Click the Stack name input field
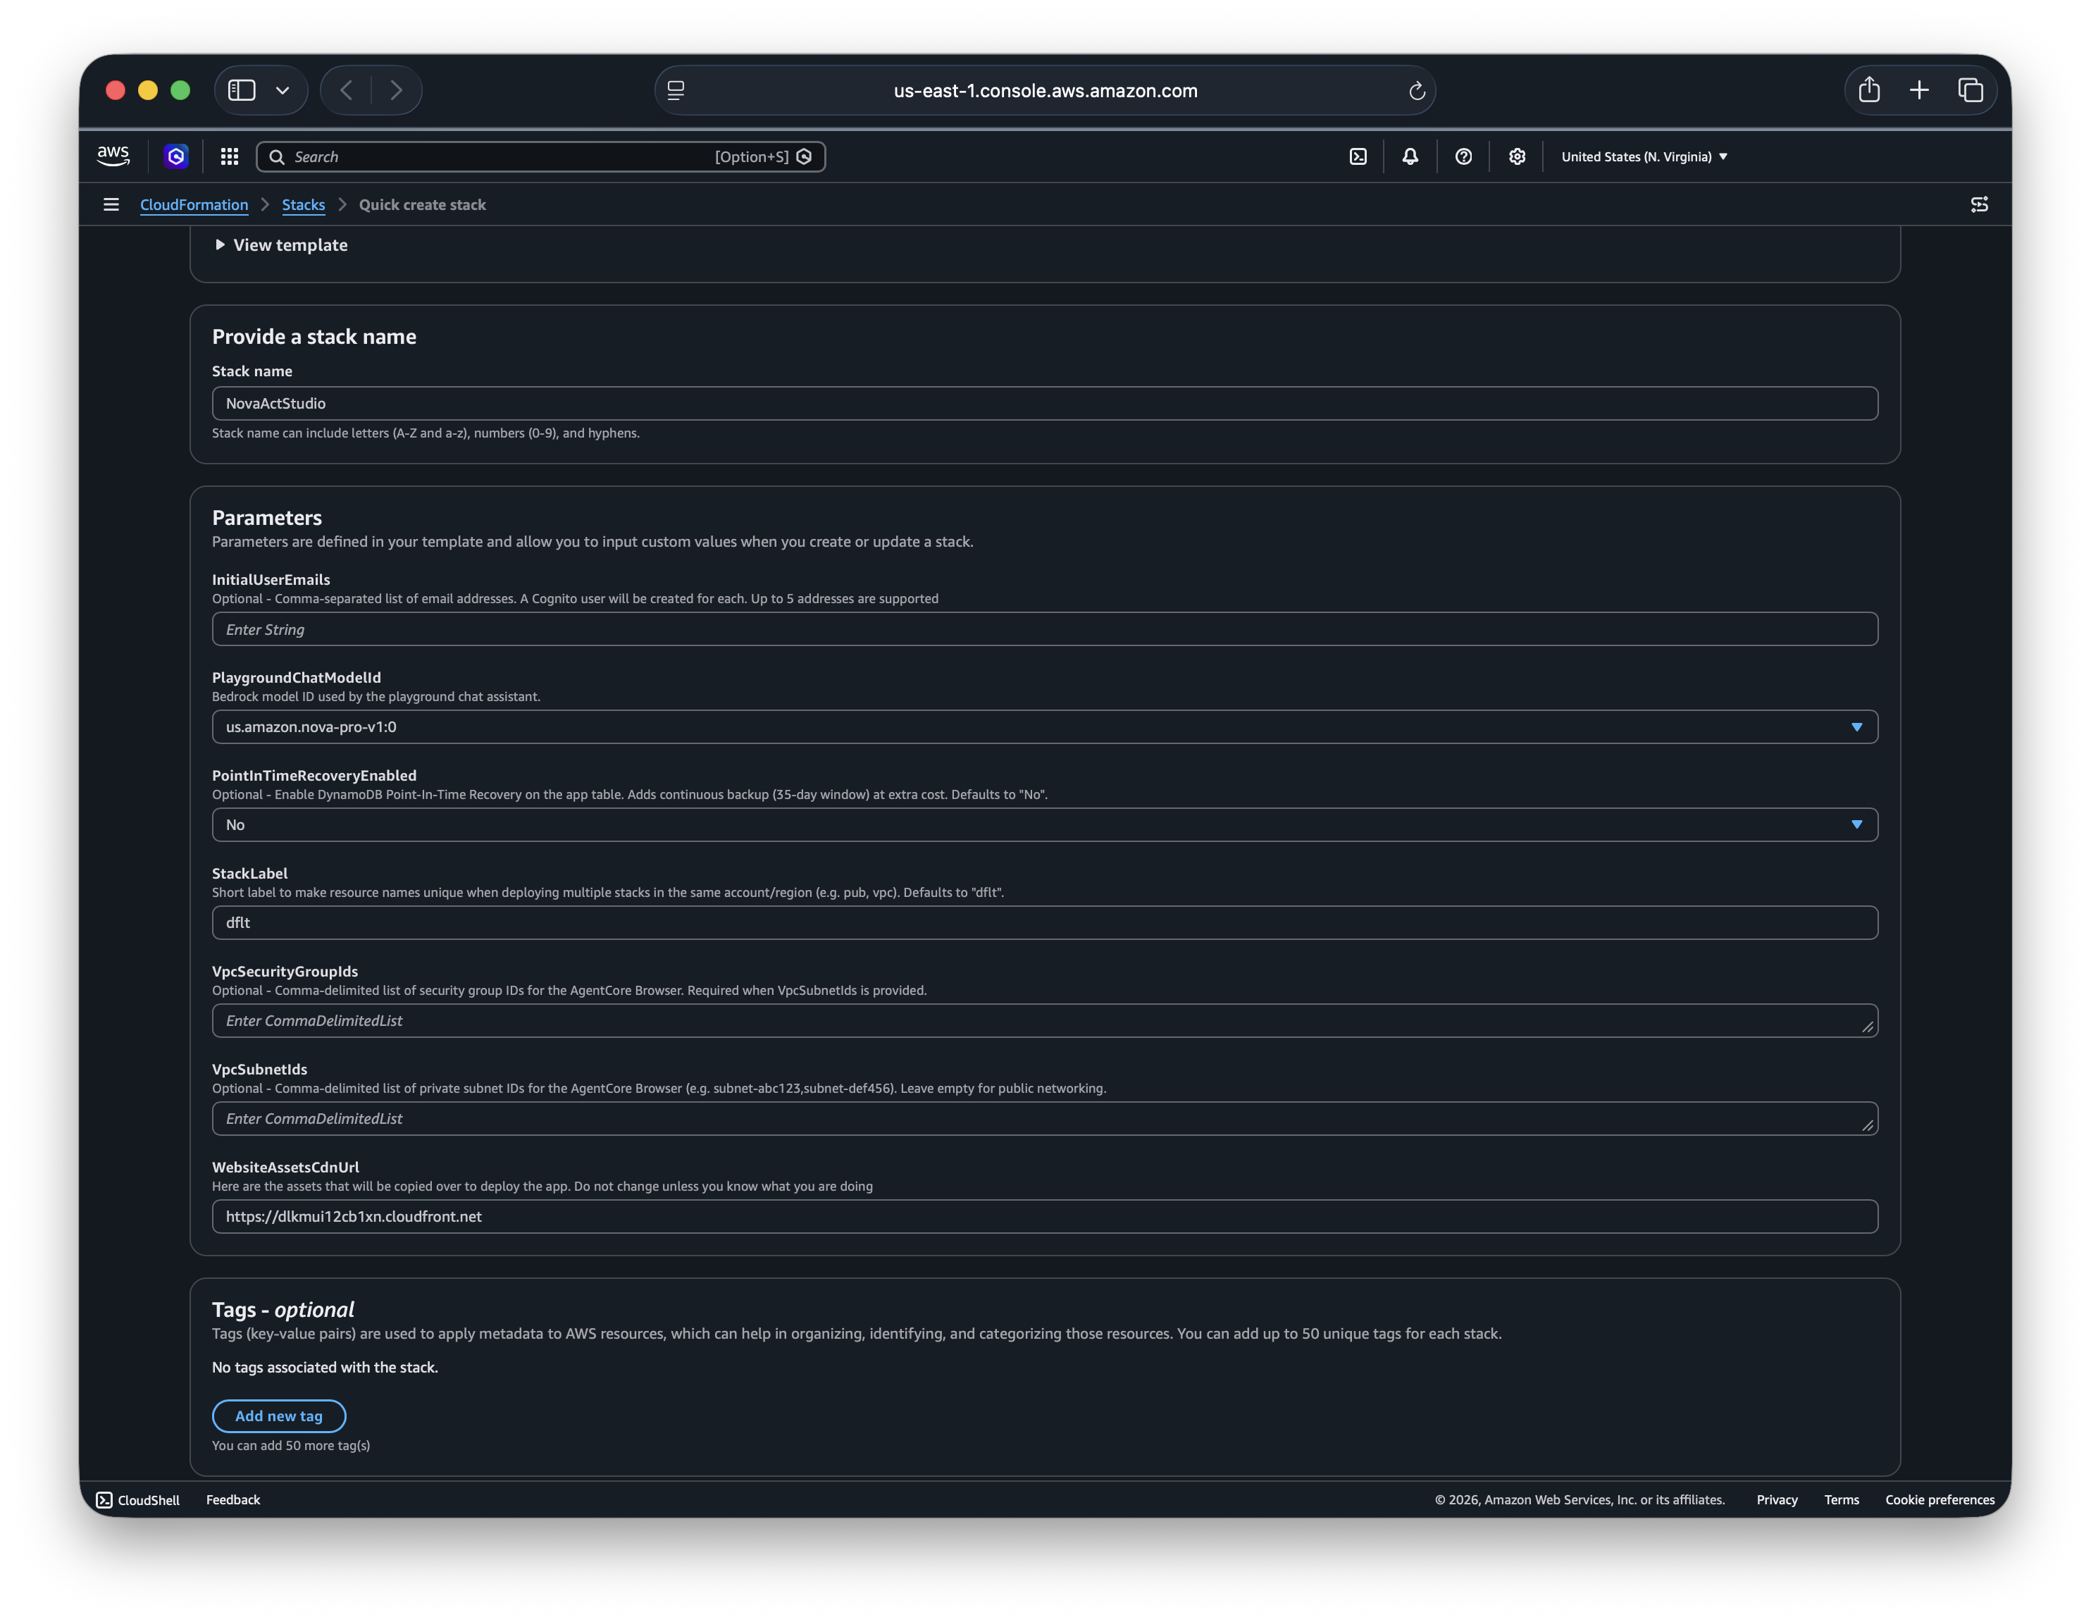This screenshot has width=2091, height=1622. [x=1045, y=403]
